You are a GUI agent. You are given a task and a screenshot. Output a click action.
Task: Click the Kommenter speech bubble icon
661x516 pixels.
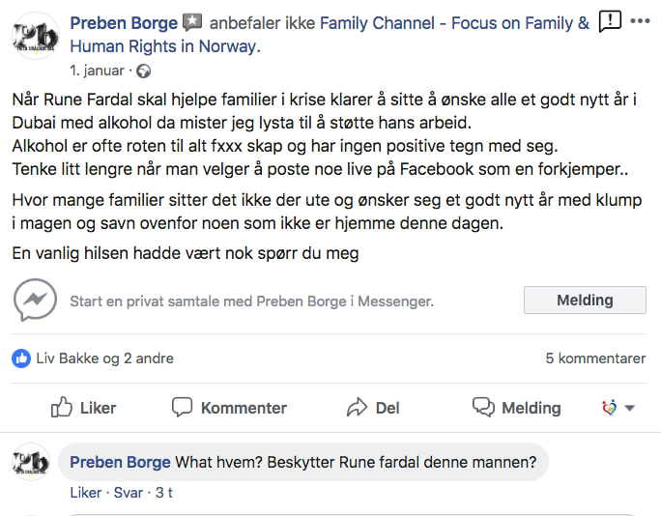182,408
